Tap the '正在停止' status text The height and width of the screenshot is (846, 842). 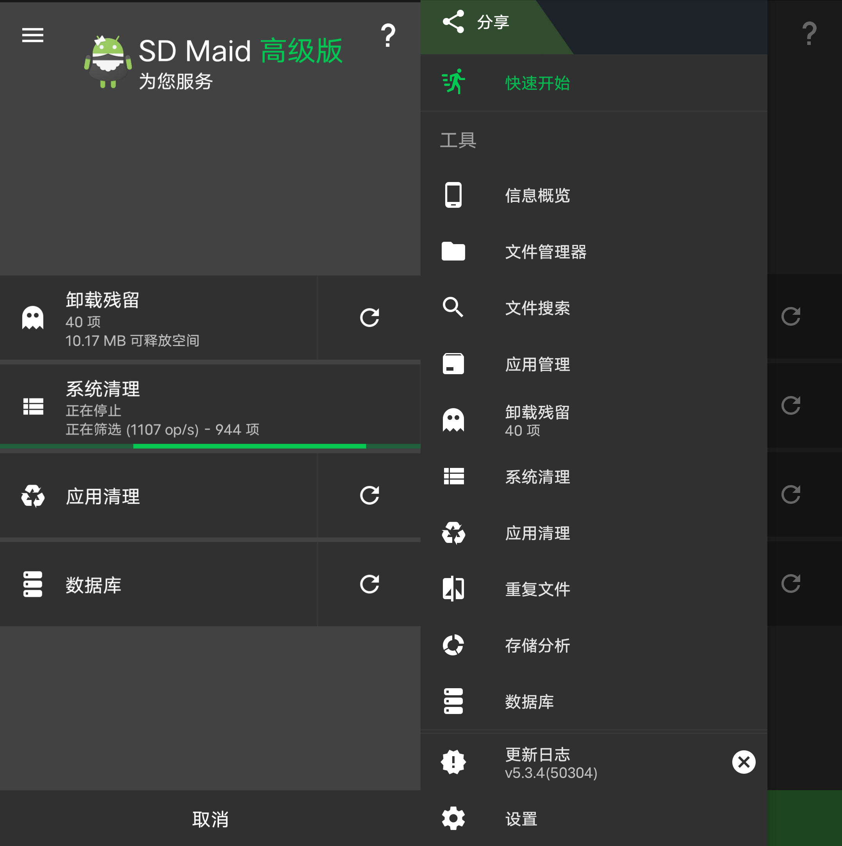click(x=93, y=411)
